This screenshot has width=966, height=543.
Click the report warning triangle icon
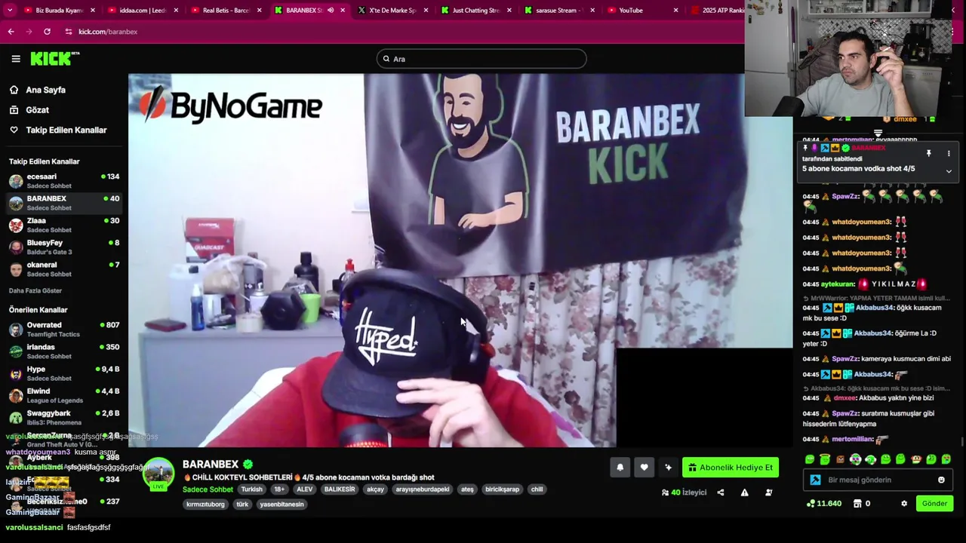pyautogui.click(x=745, y=492)
